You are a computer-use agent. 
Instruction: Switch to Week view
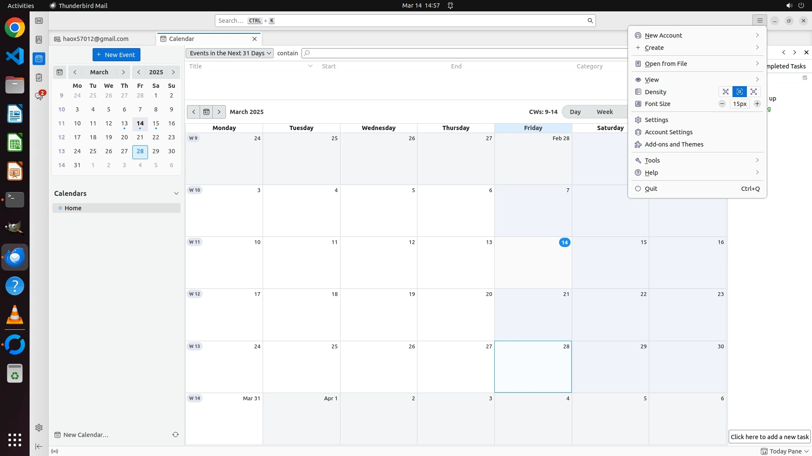tap(604, 112)
